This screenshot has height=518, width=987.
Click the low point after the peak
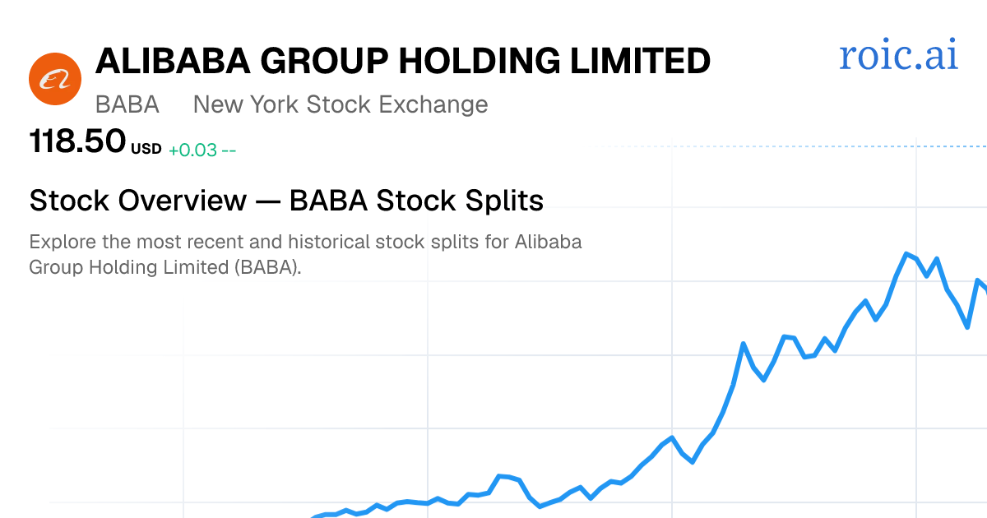pyautogui.click(x=968, y=326)
